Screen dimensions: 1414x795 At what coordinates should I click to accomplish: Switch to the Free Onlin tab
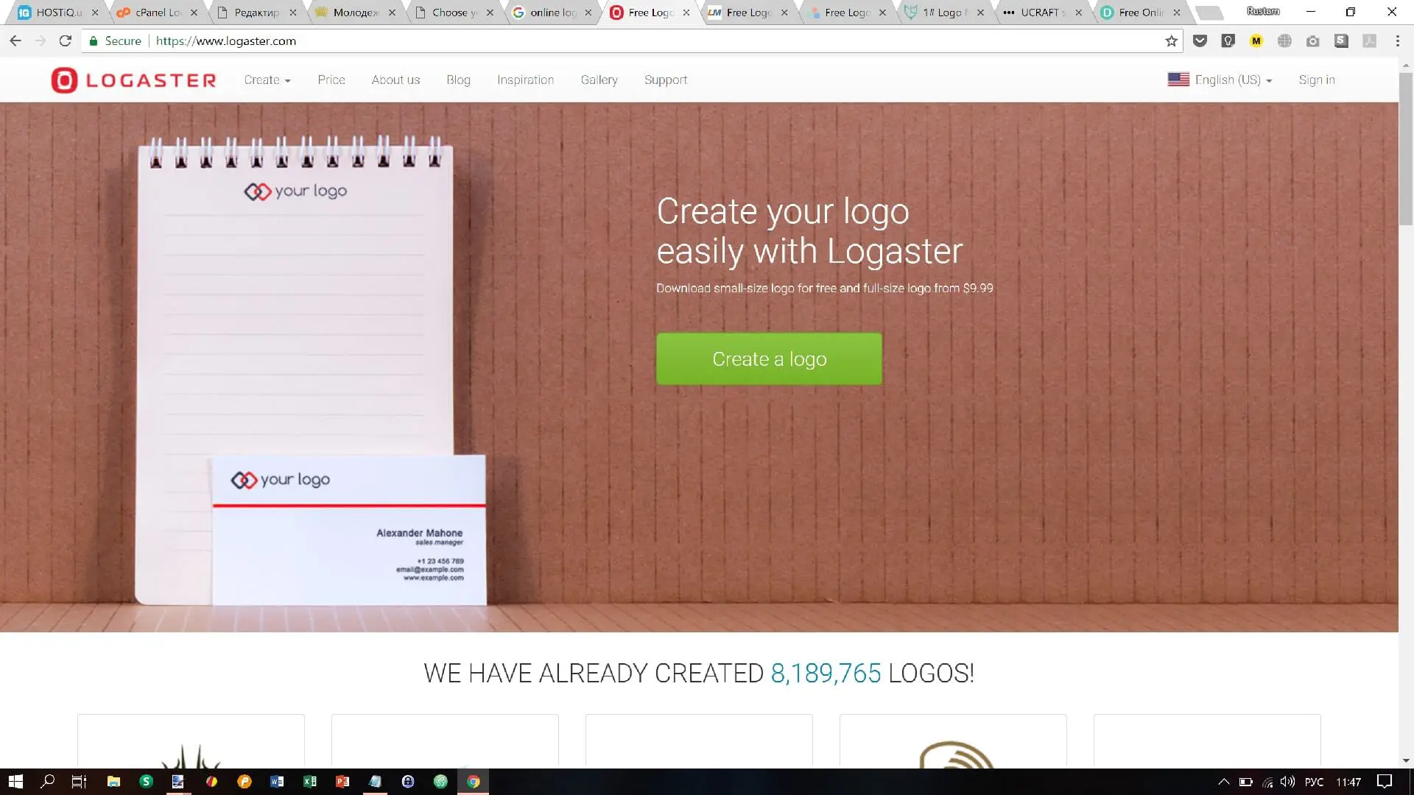[1140, 13]
